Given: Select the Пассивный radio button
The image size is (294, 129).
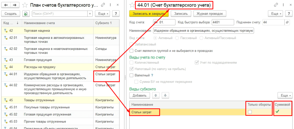Looking at the screenshot, I should coord(177,38).
